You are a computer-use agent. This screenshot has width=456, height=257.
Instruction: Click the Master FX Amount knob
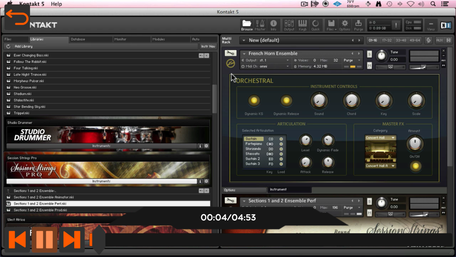tap(415, 143)
